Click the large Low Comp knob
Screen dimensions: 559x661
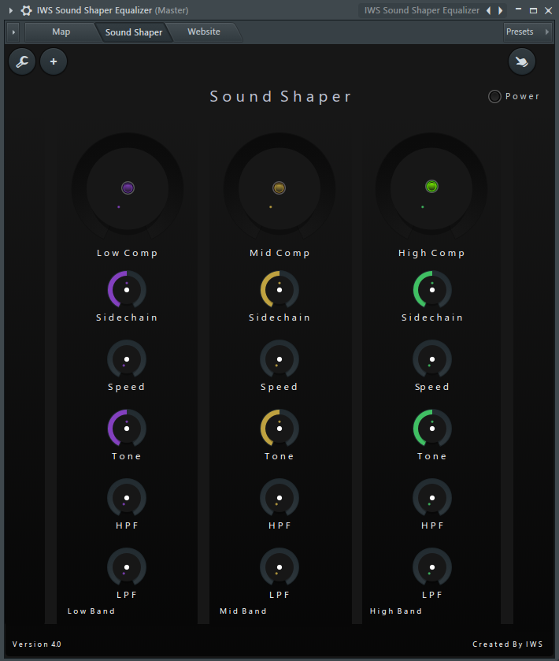(x=128, y=188)
